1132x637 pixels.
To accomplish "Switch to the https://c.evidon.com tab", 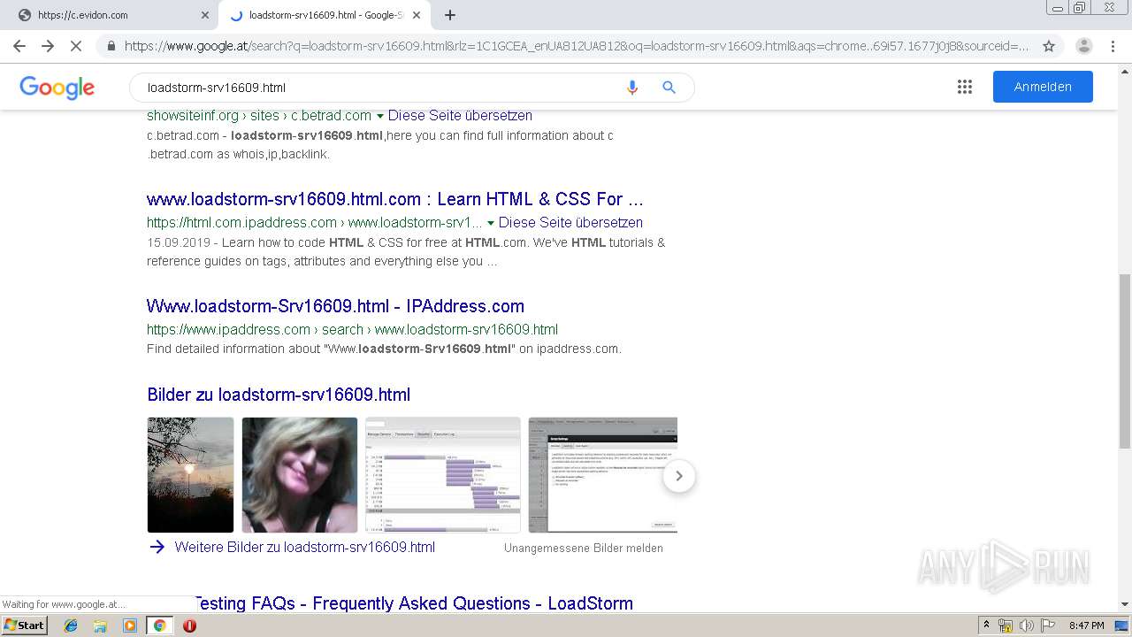I will pos(111,15).
